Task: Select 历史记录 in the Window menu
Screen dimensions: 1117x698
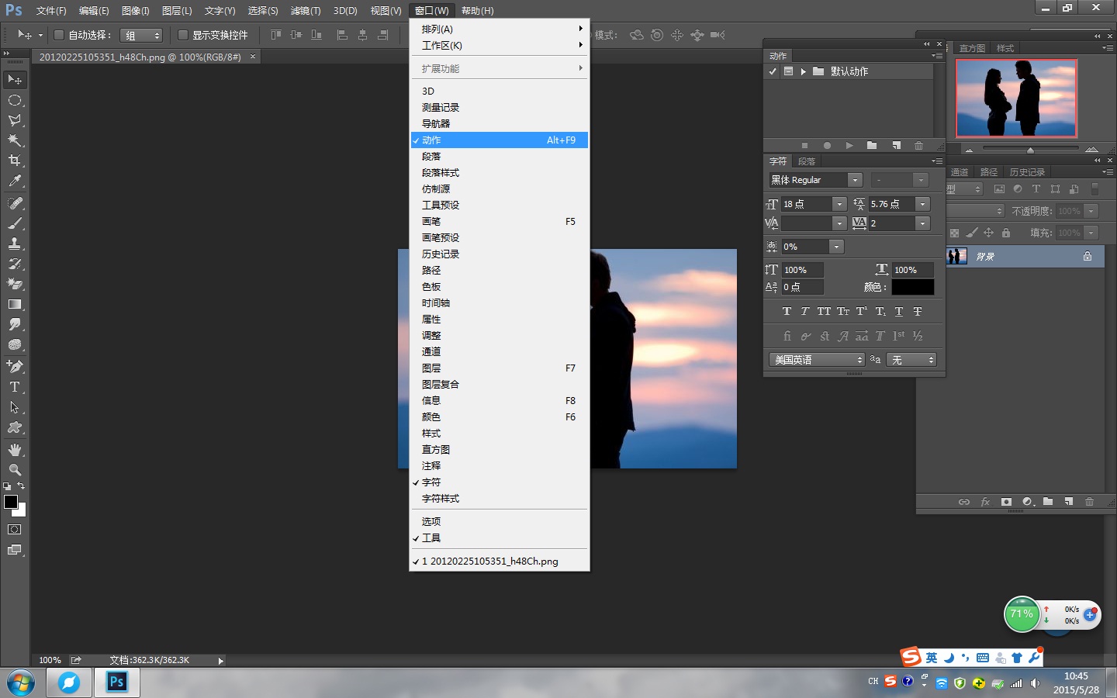Action: click(500, 254)
